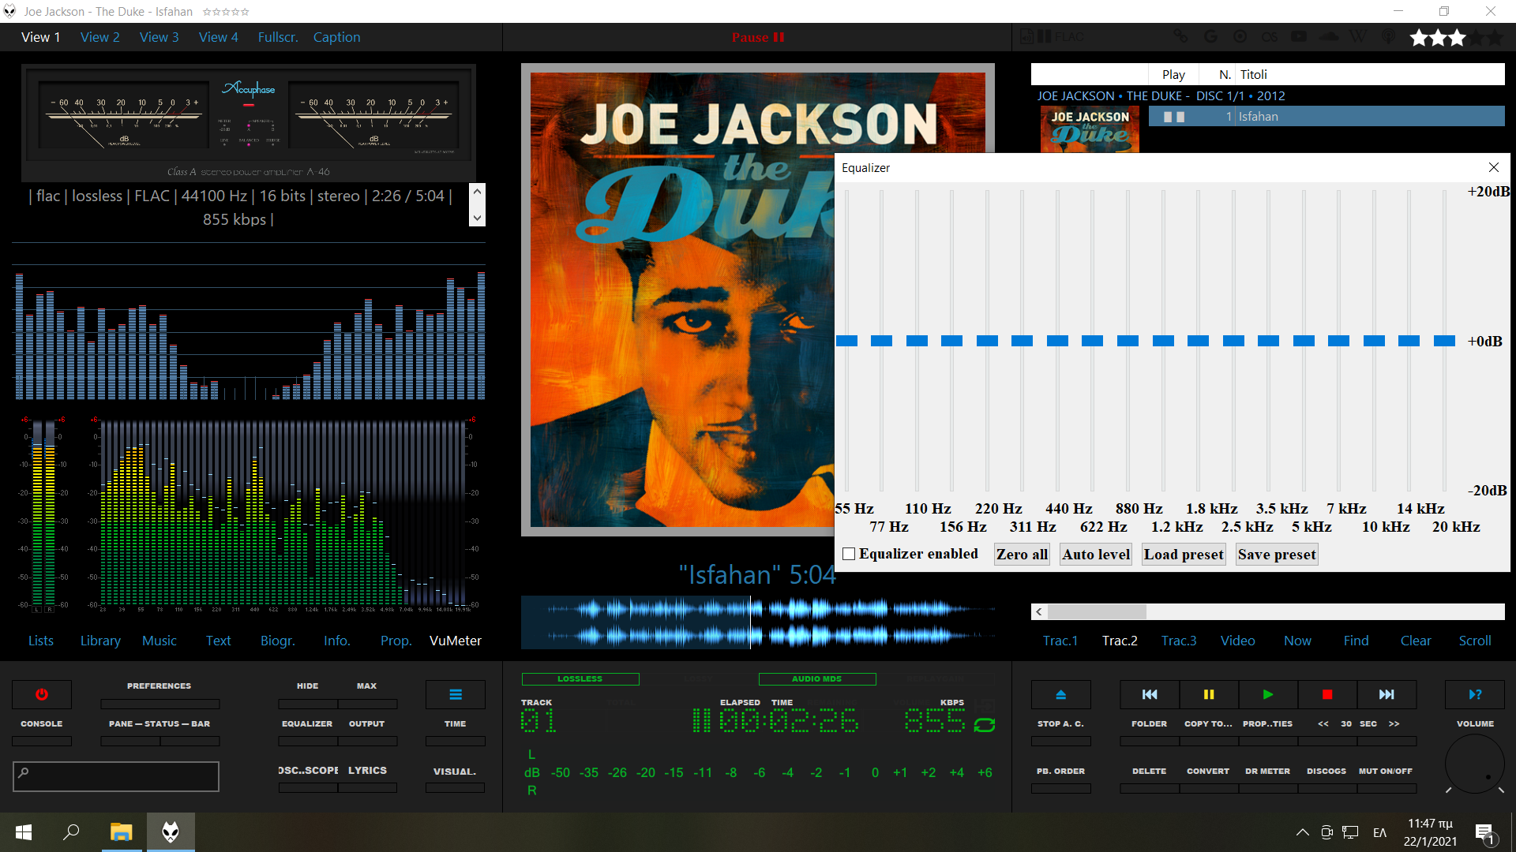Click the green repeat loop icon
The width and height of the screenshot is (1516, 852).
[x=984, y=724]
